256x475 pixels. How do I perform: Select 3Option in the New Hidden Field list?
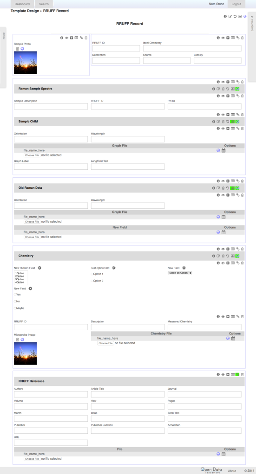coord(20,279)
